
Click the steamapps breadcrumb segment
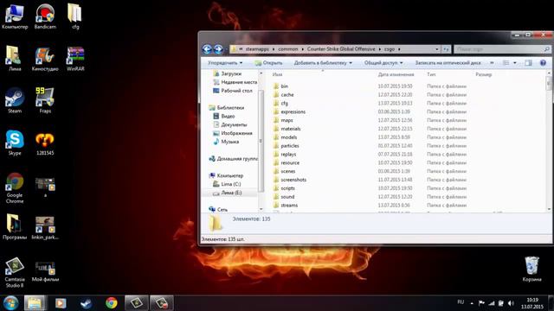(x=257, y=49)
